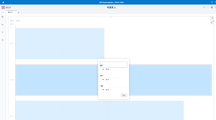Redo the last action

[208, 8]
